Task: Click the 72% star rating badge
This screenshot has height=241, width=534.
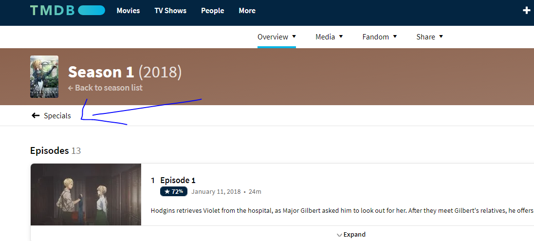Action: [174, 191]
